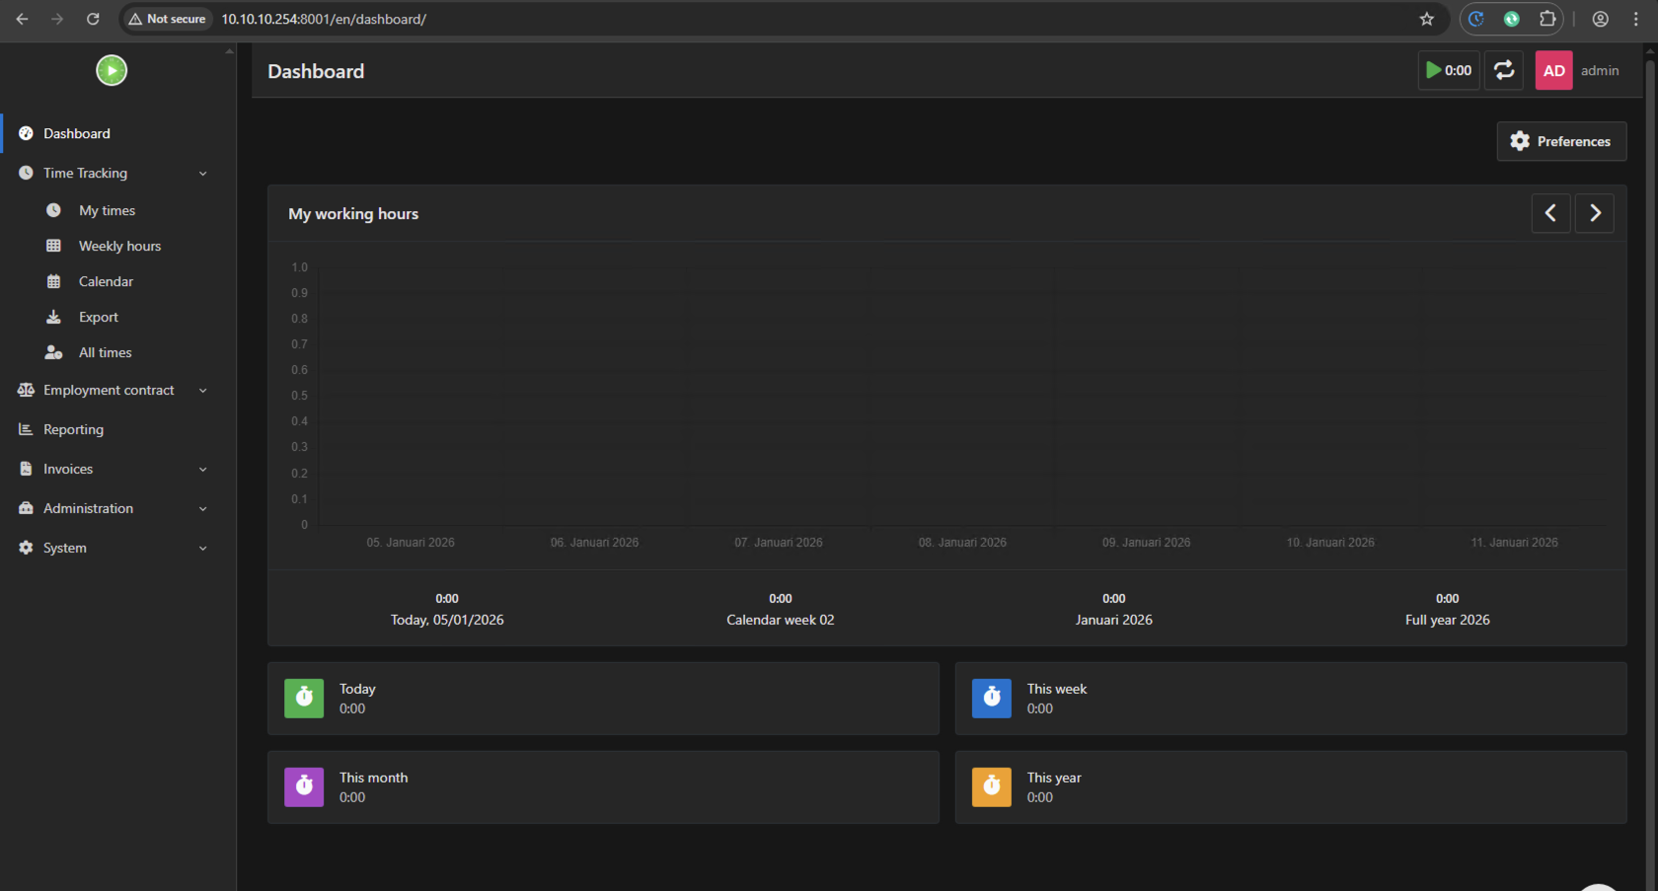Open Weekly hours page
Image resolution: width=1658 pixels, height=891 pixels.
(x=119, y=246)
